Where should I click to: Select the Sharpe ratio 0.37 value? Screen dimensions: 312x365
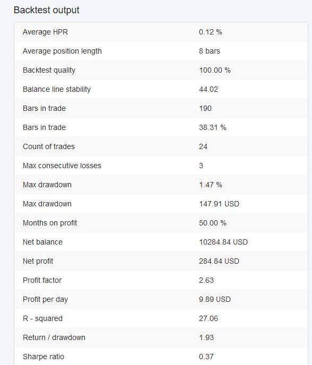click(206, 357)
